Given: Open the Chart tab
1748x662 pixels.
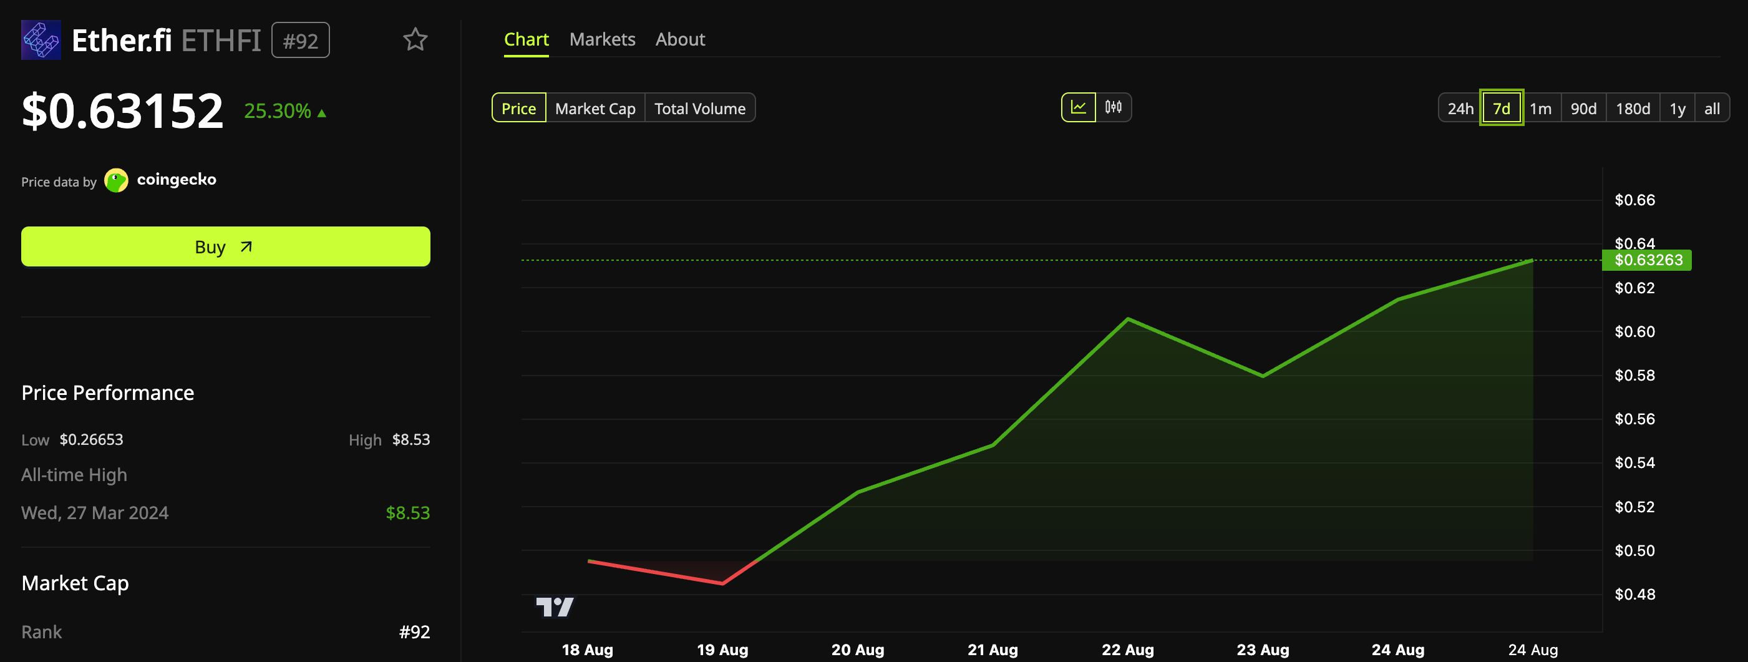Looking at the screenshot, I should point(526,39).
